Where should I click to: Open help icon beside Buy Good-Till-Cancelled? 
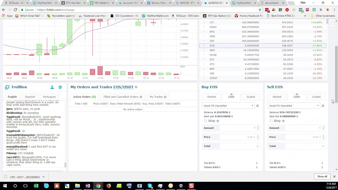(x=257, y=106)
